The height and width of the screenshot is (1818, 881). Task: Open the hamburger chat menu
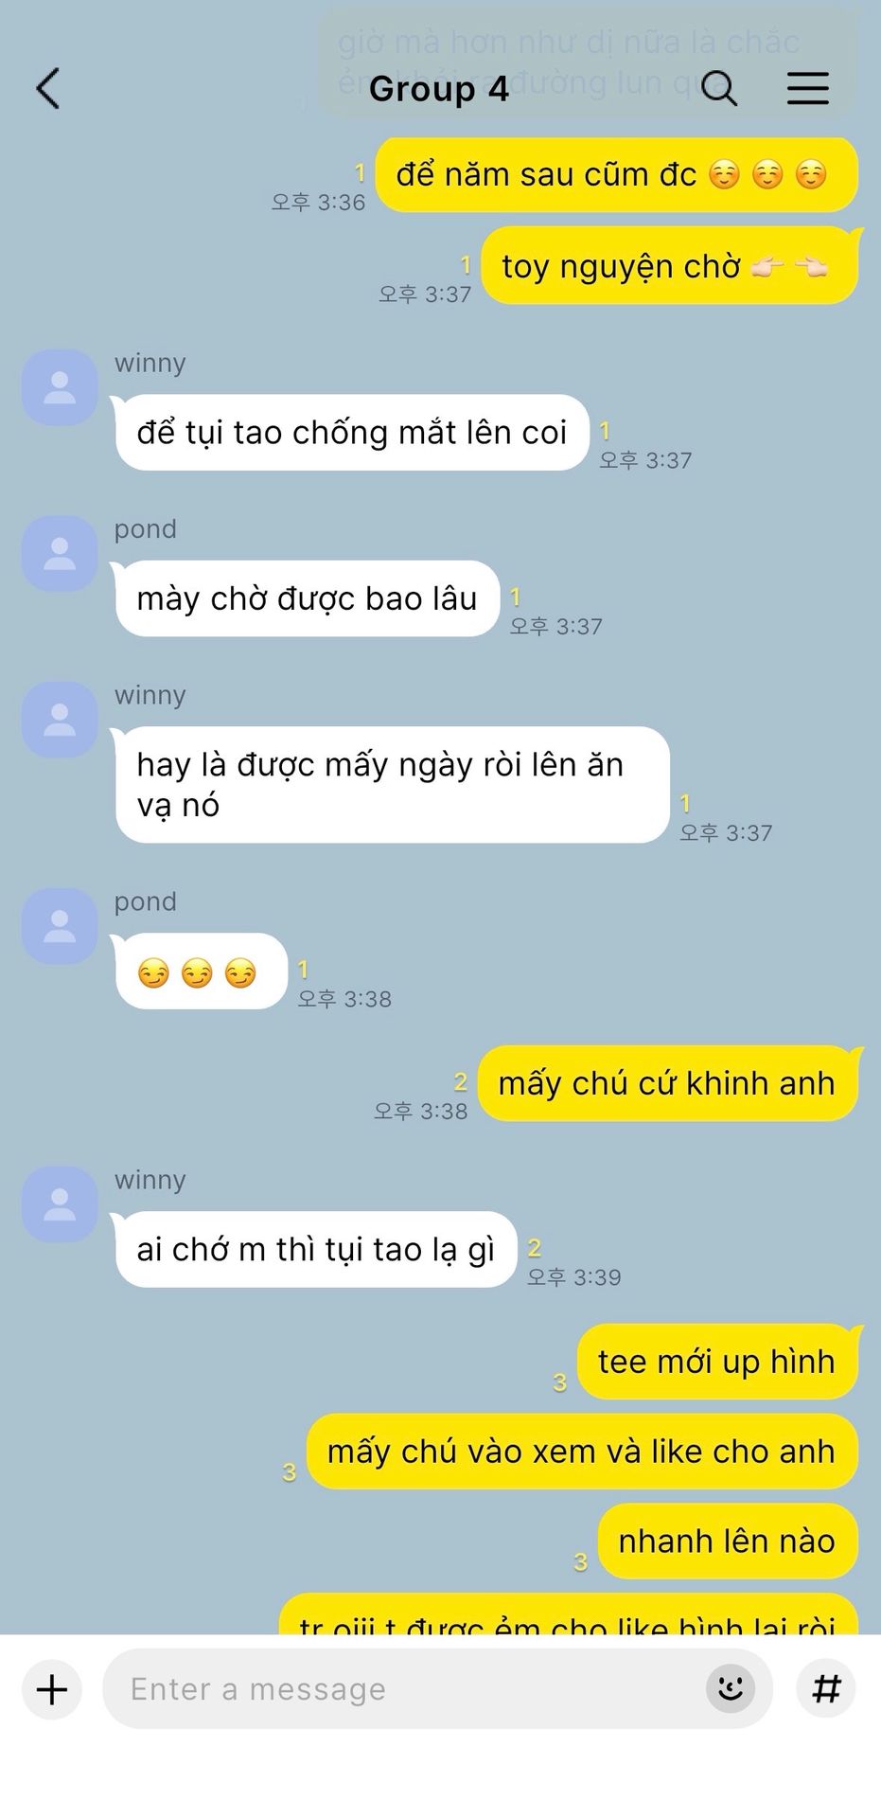click(808, 88)
